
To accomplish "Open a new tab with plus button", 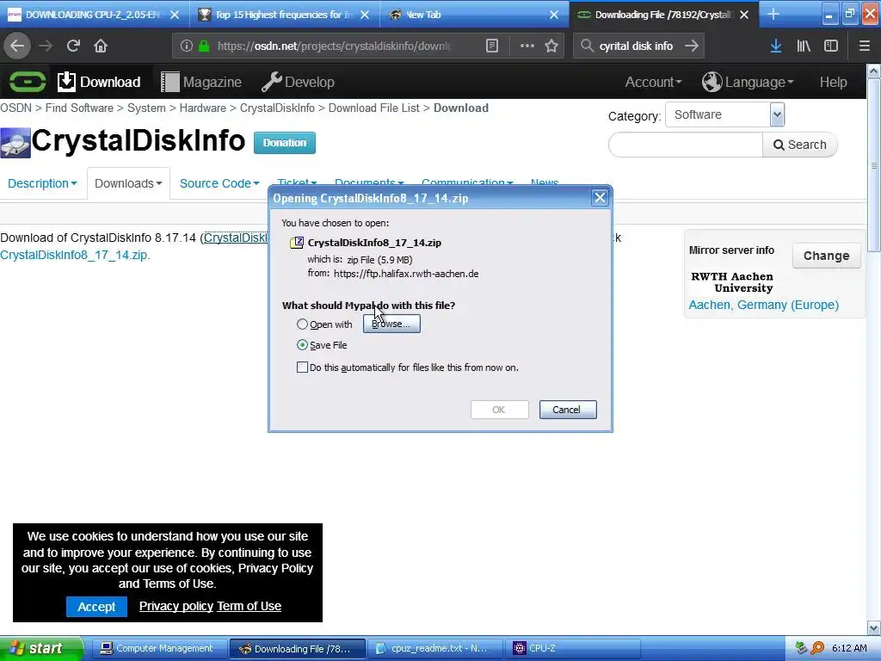I will click(773, 15).
